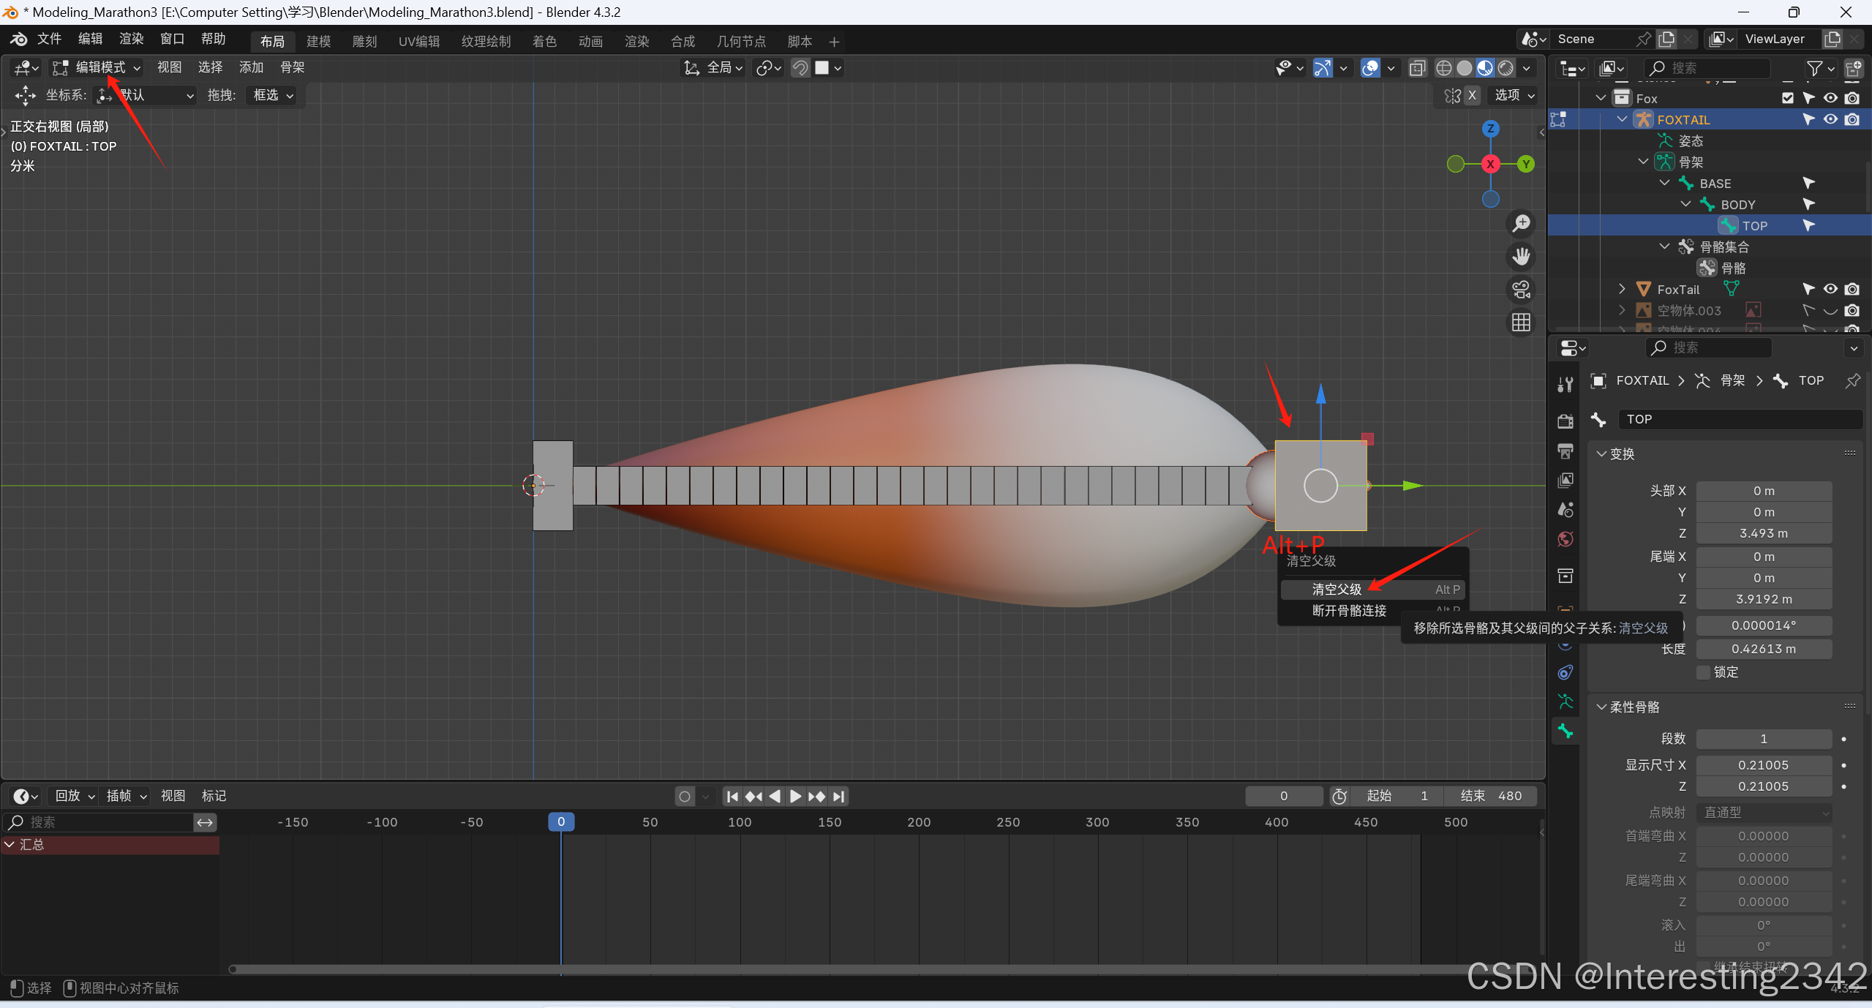Enable wireframe viewport shading
The width and height of the screenshot is (1872, 1008).
pos(1443,68)
